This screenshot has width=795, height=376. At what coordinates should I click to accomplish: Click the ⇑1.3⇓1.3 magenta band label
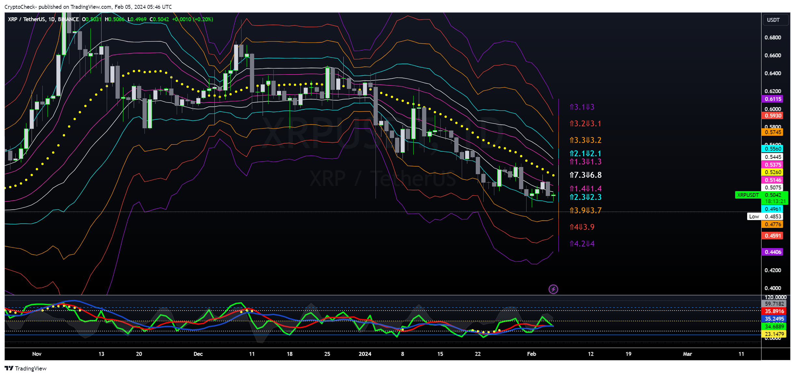pos(585,161)
